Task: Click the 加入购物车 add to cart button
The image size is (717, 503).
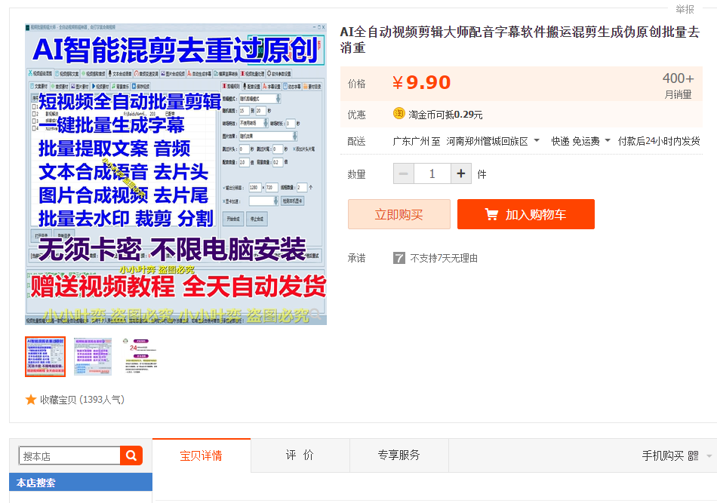Action: [x=526, y=214]
